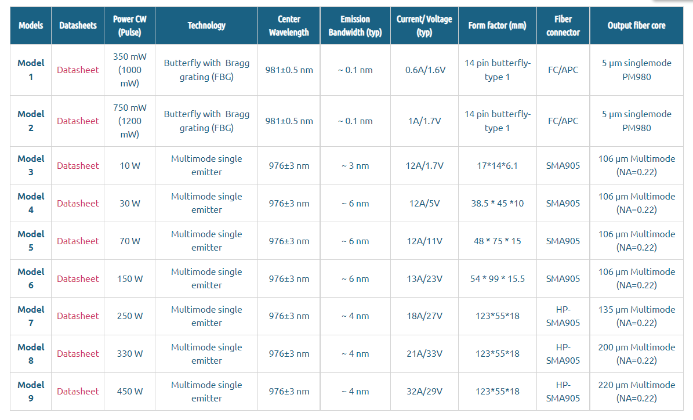Select the Center Wavelength header cell
693x420 pixels.
[x=289, y=26]
